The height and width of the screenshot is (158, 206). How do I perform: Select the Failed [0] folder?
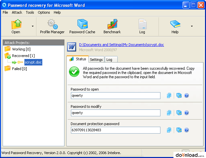click(19, 69)
